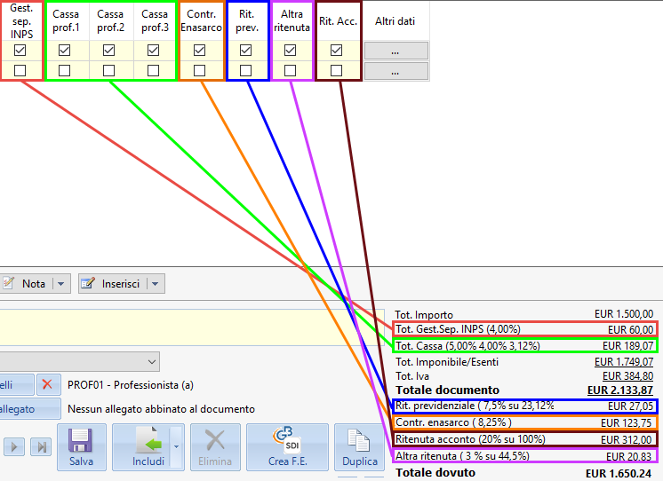Check Rit. Acc. in second row

336,70
